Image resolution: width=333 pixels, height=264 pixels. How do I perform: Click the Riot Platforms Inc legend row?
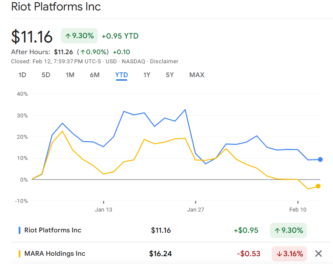point(170,230)
